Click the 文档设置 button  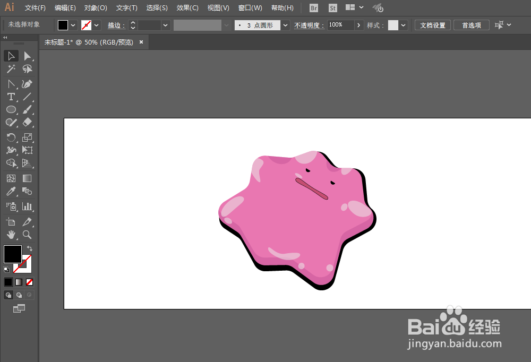tap(432, 25)
